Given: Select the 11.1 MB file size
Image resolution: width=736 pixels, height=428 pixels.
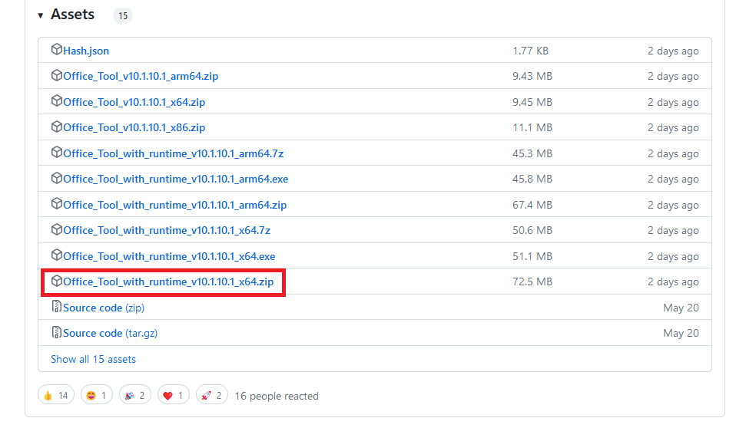Looking at the screenshot, I should click(532, 127).
